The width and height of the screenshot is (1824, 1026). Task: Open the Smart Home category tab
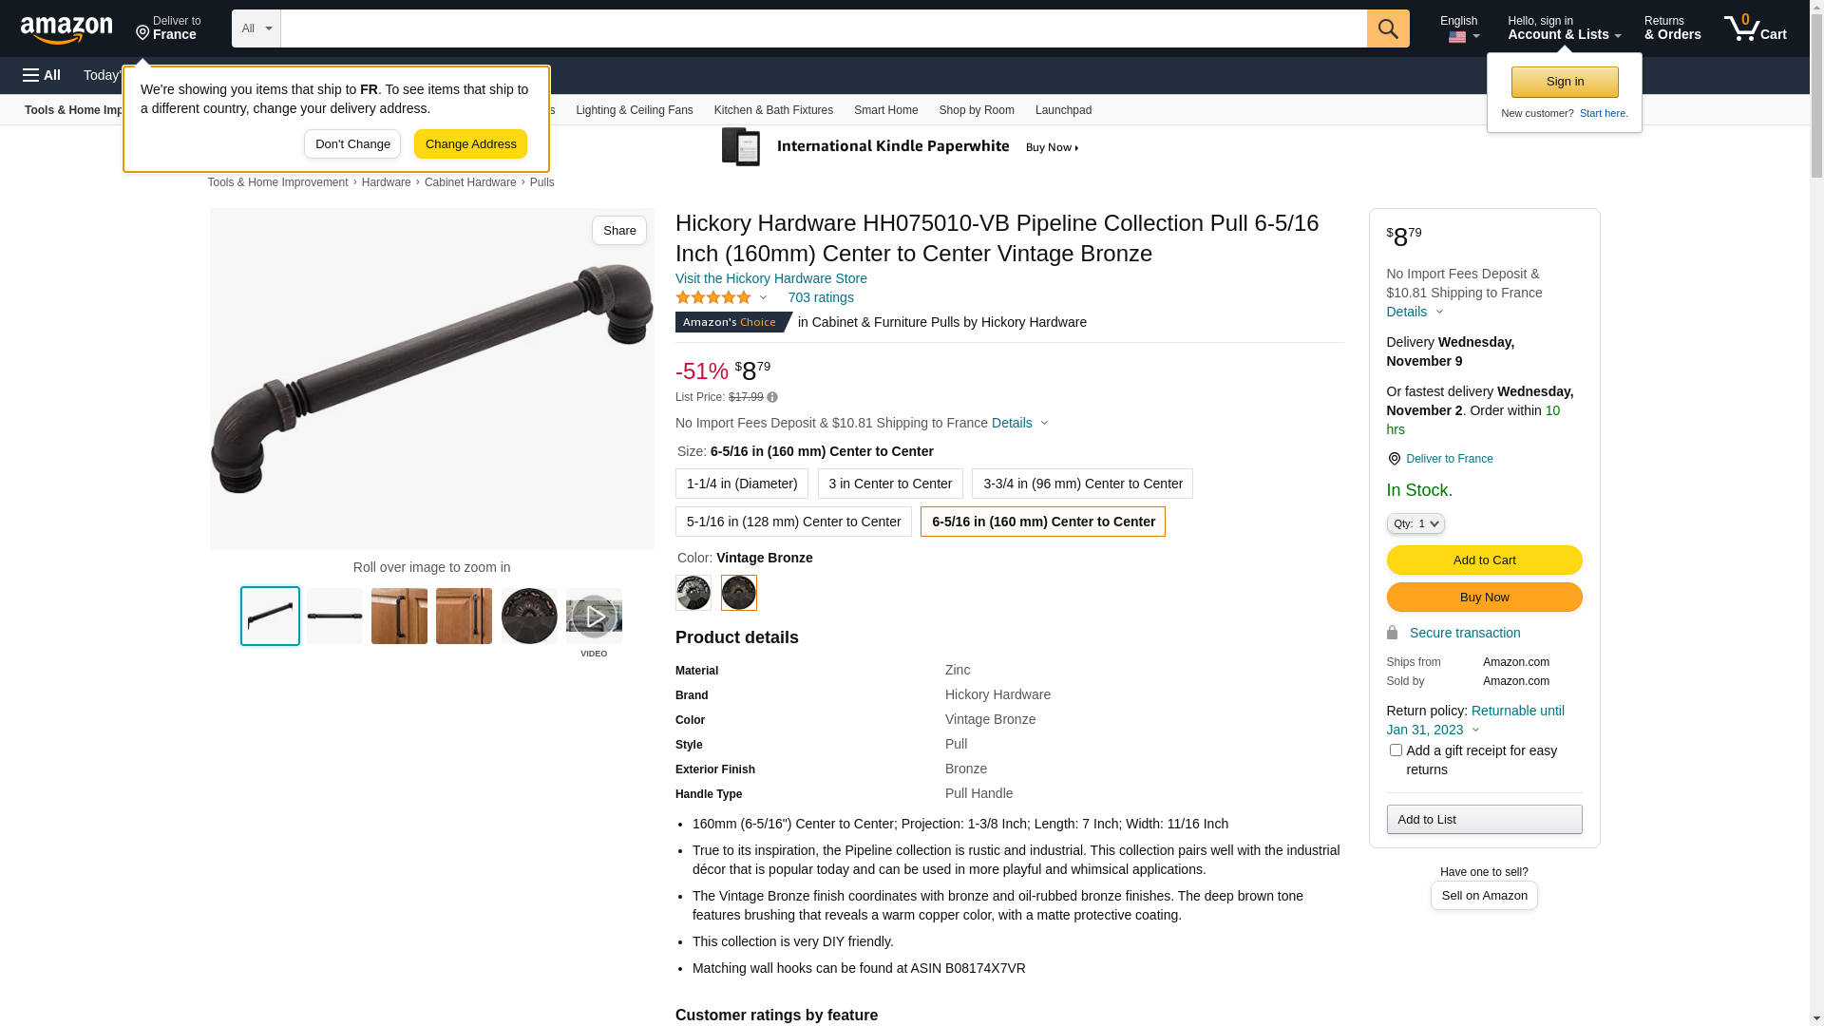pos(885,110)
